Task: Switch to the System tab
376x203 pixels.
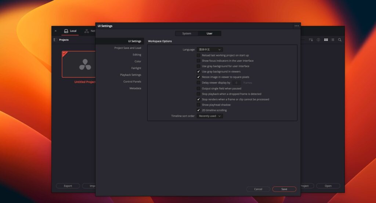Action: (187, 33)
